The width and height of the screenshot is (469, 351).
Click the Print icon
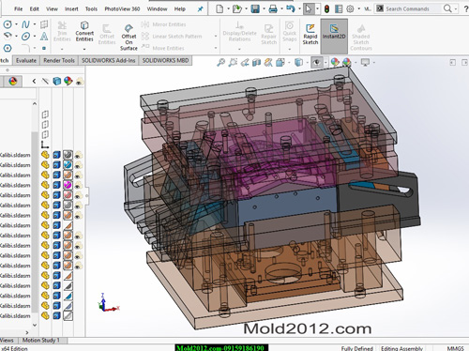[x=273, y=8]
